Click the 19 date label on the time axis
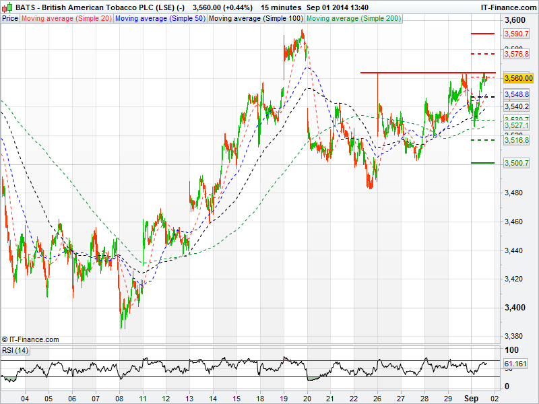Image resolution: width=539 pixels, height=404 pixels. pyautogui.click(x=283, y=399)
